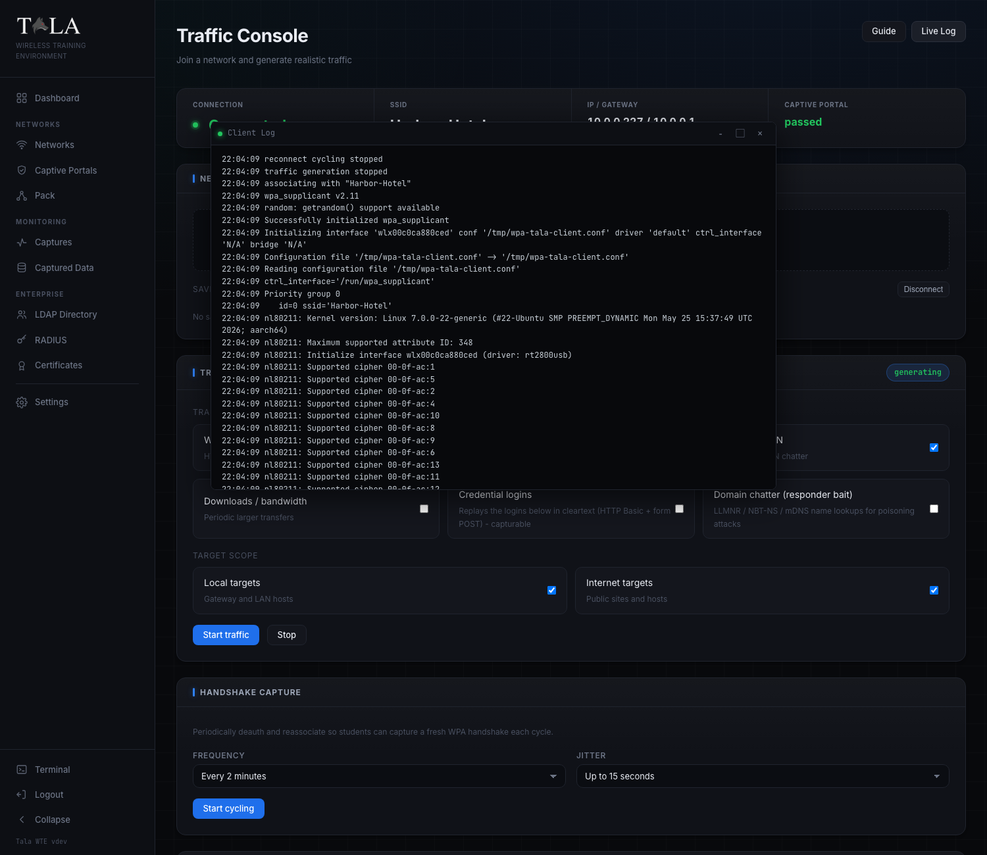Screen dimensions: 987x855
Task: Click the TALA logo
Action: pyautogui.click(x=49, y=26)
